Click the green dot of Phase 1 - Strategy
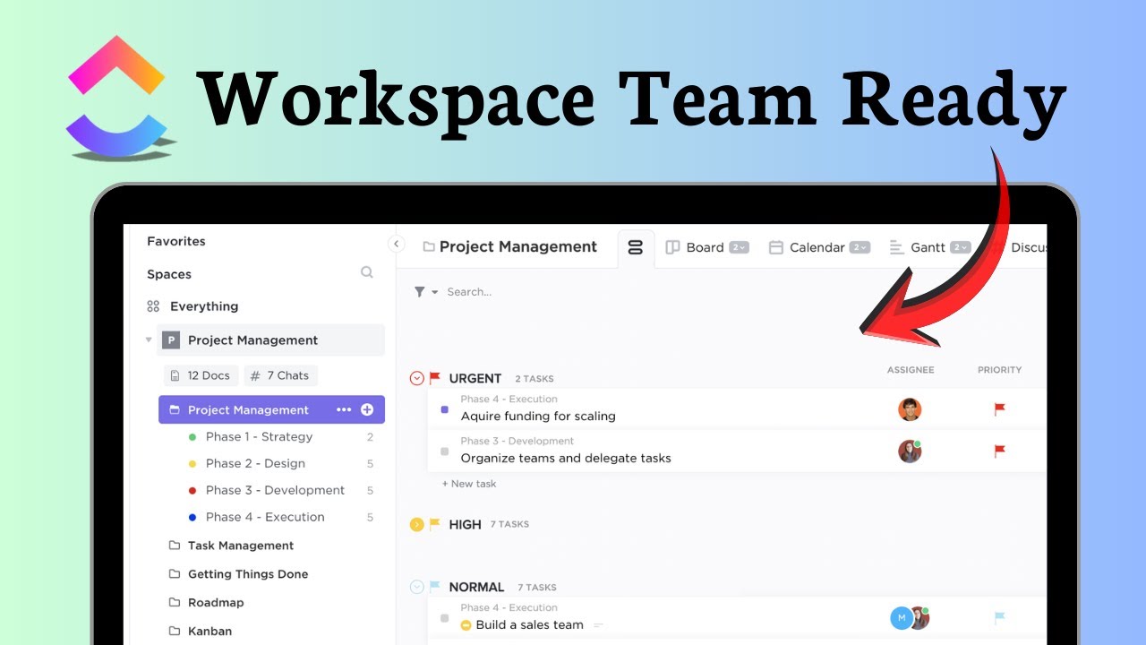1146x645 pixels. (192, 437)
